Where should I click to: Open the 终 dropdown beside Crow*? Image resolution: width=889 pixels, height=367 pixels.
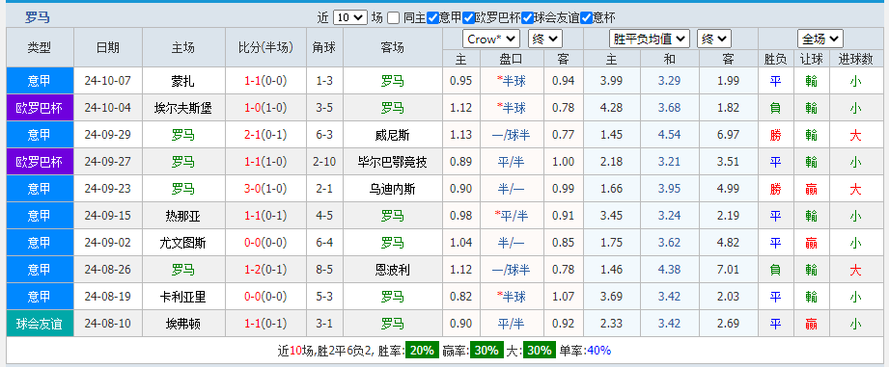(544, 39)
